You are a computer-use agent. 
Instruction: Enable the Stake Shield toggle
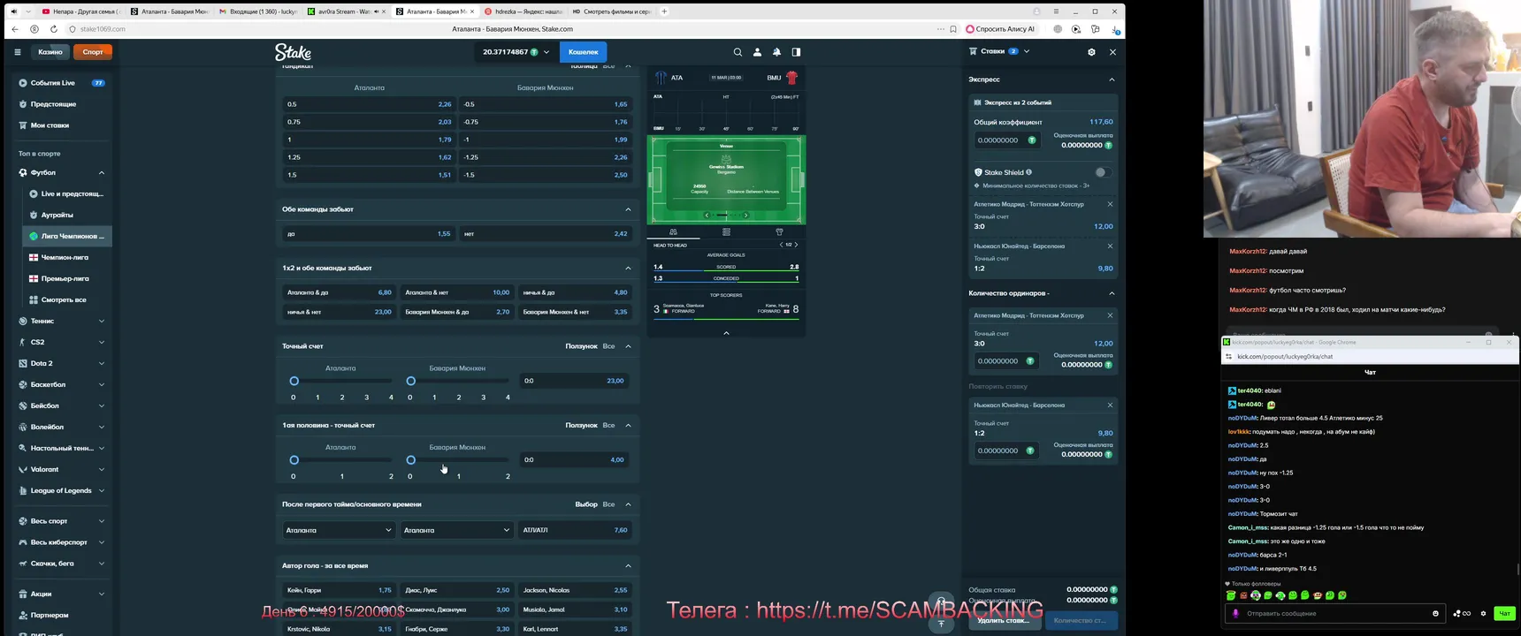1102,172
